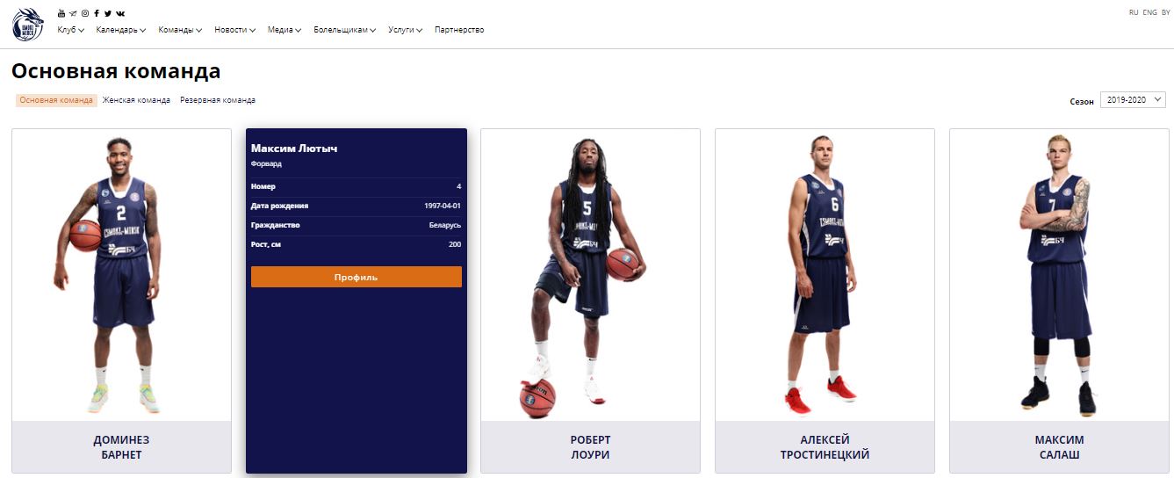Screen dimensions: 1174x478
Task: Click the orange Профиль button
Action: (357, 277)
